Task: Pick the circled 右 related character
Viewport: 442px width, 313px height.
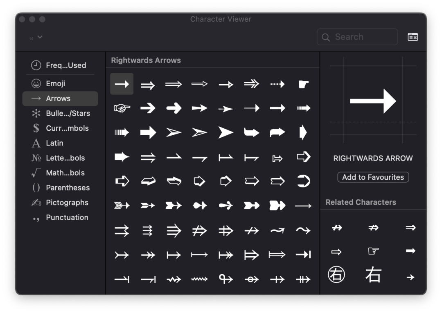Action: [x=336, y=275]
